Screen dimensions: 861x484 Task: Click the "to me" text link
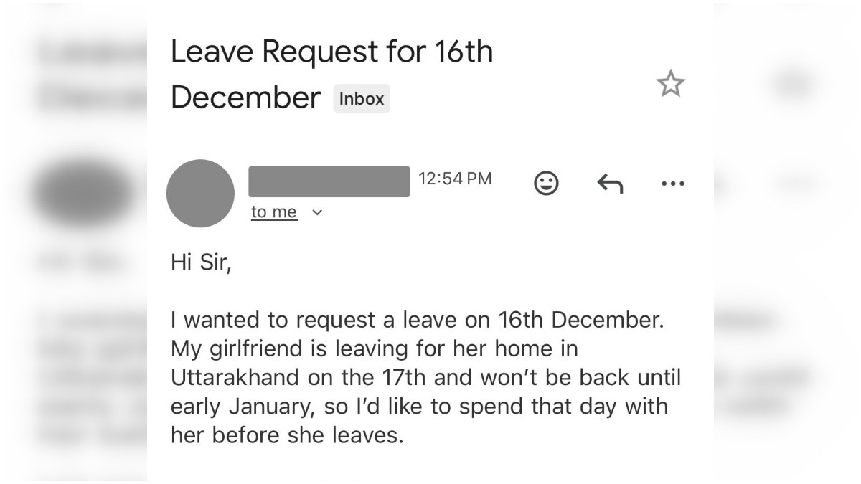[x=273, y=212]
